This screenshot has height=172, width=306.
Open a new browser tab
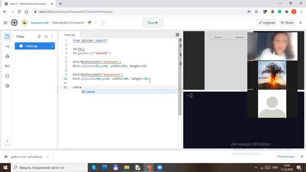pos(61,4)
